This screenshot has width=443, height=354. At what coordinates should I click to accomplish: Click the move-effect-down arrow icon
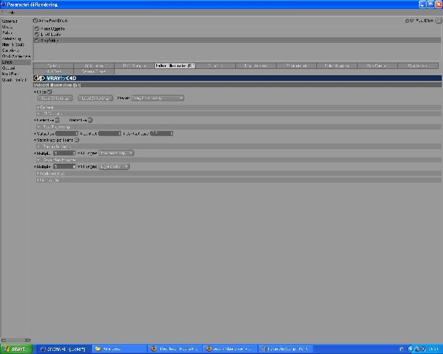coord(411,21)
